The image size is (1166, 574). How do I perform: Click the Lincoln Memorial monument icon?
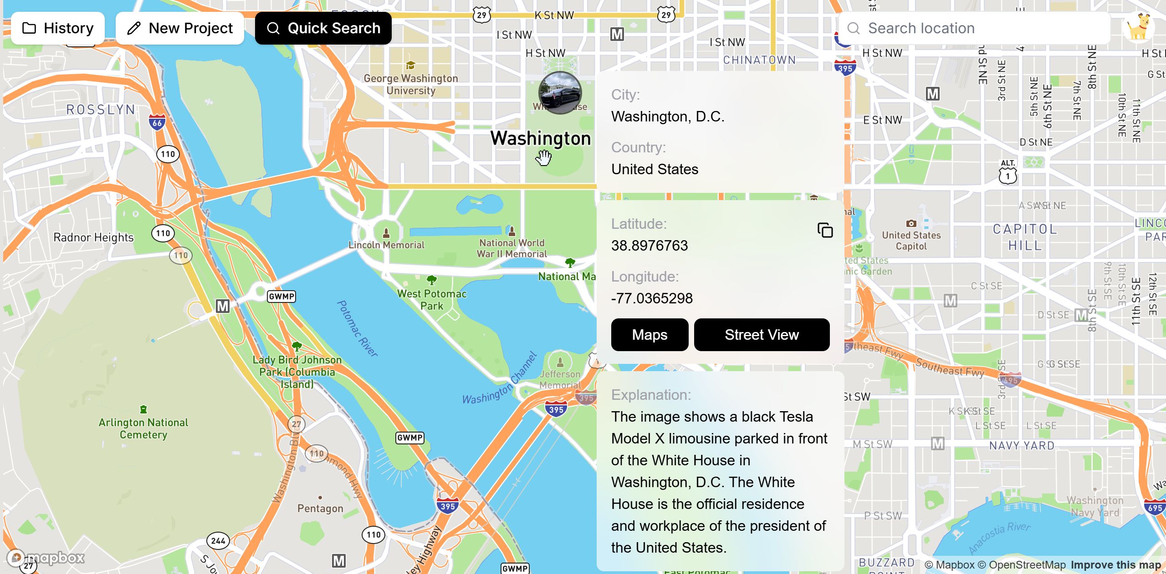[x=386, y=233]
